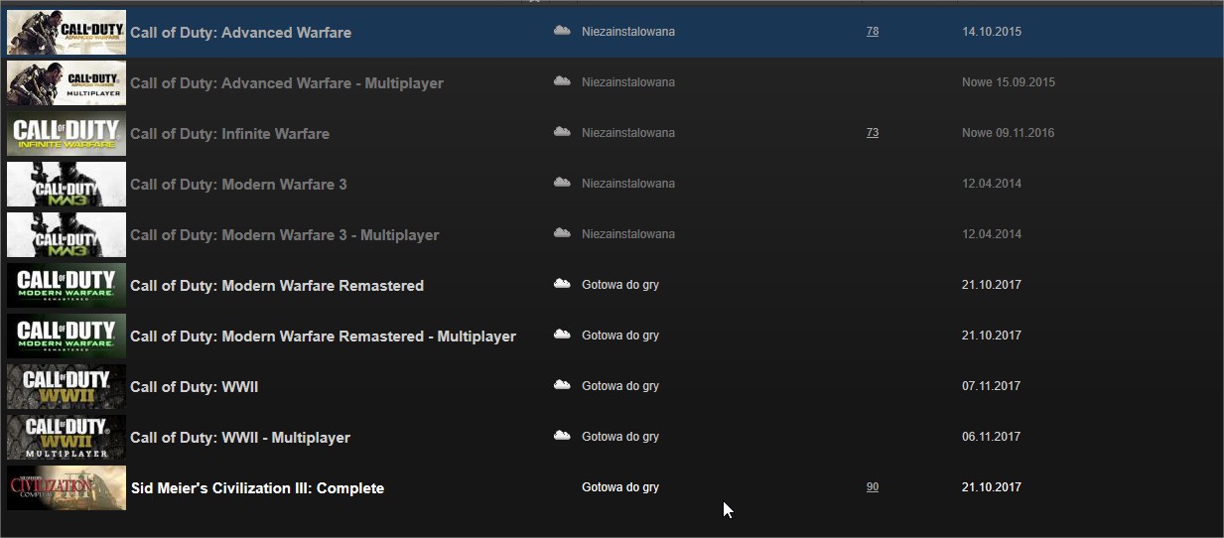Open Modern Warfare Remastered - Multiplayer thumbnail
Viewport: 1224px width, 538px height.
[67, 336]
